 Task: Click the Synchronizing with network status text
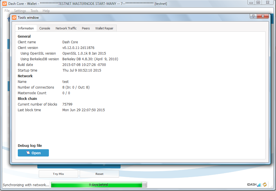26,185
